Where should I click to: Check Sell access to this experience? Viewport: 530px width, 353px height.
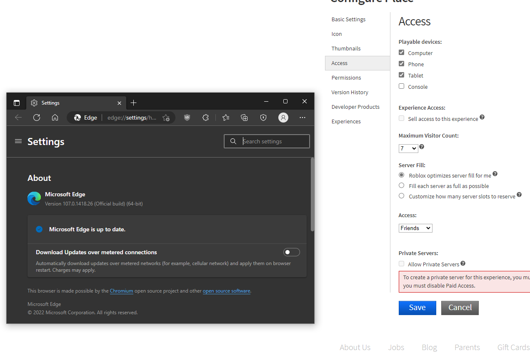[402, 118]
